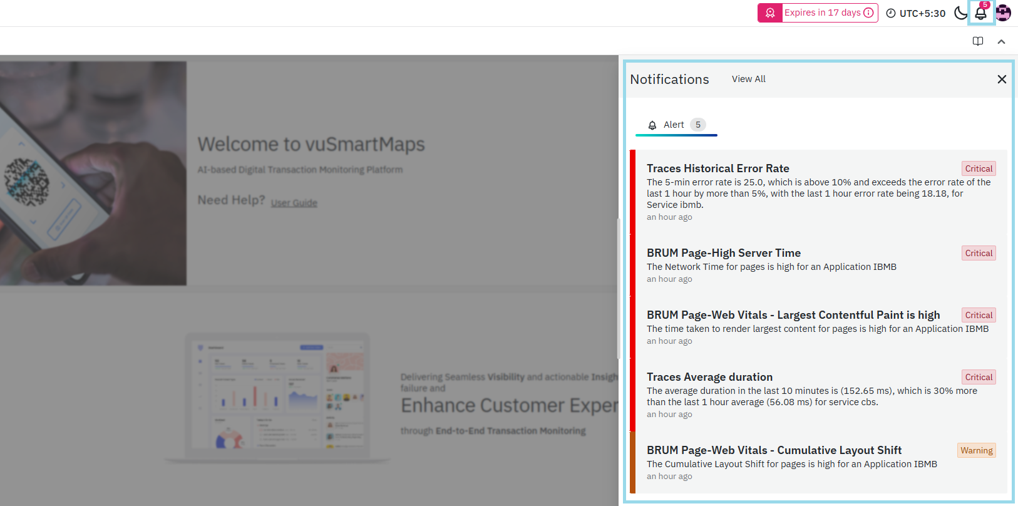Click the info icon beside Expires in 17 days
The image size is (1018, 506).
[x=868, y=13]
